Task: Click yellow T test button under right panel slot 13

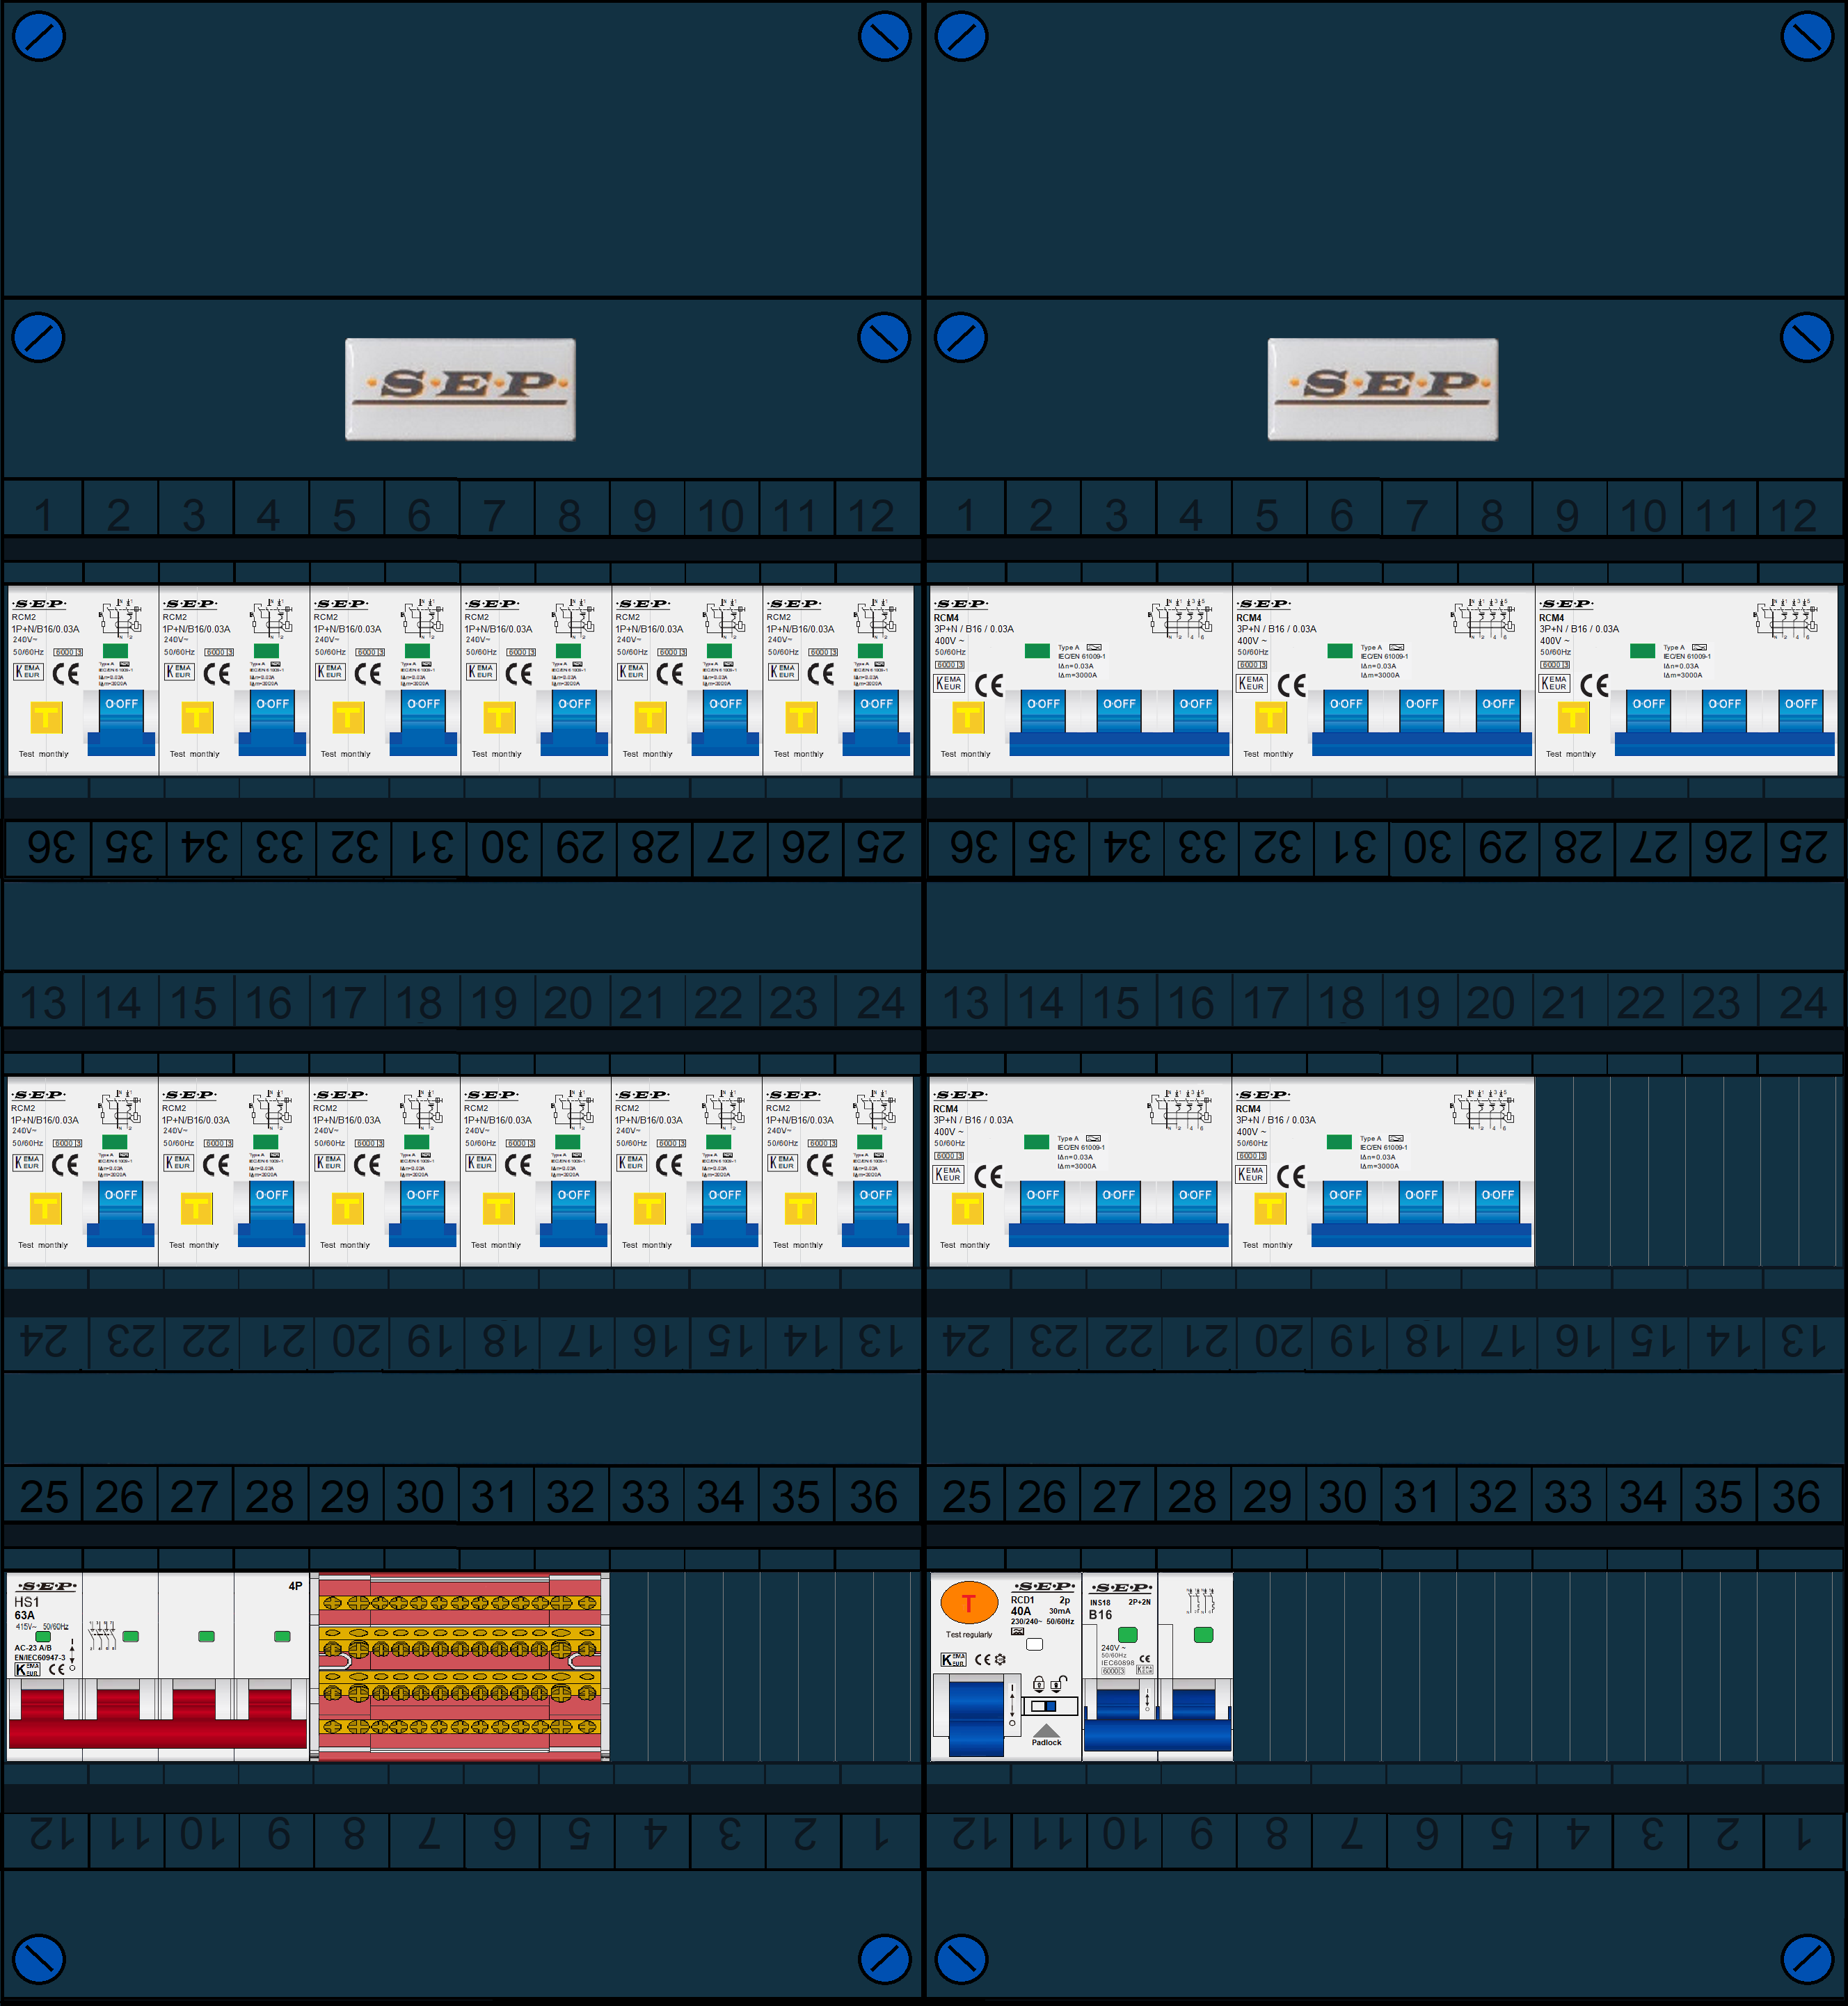Action: [967, 1208]
